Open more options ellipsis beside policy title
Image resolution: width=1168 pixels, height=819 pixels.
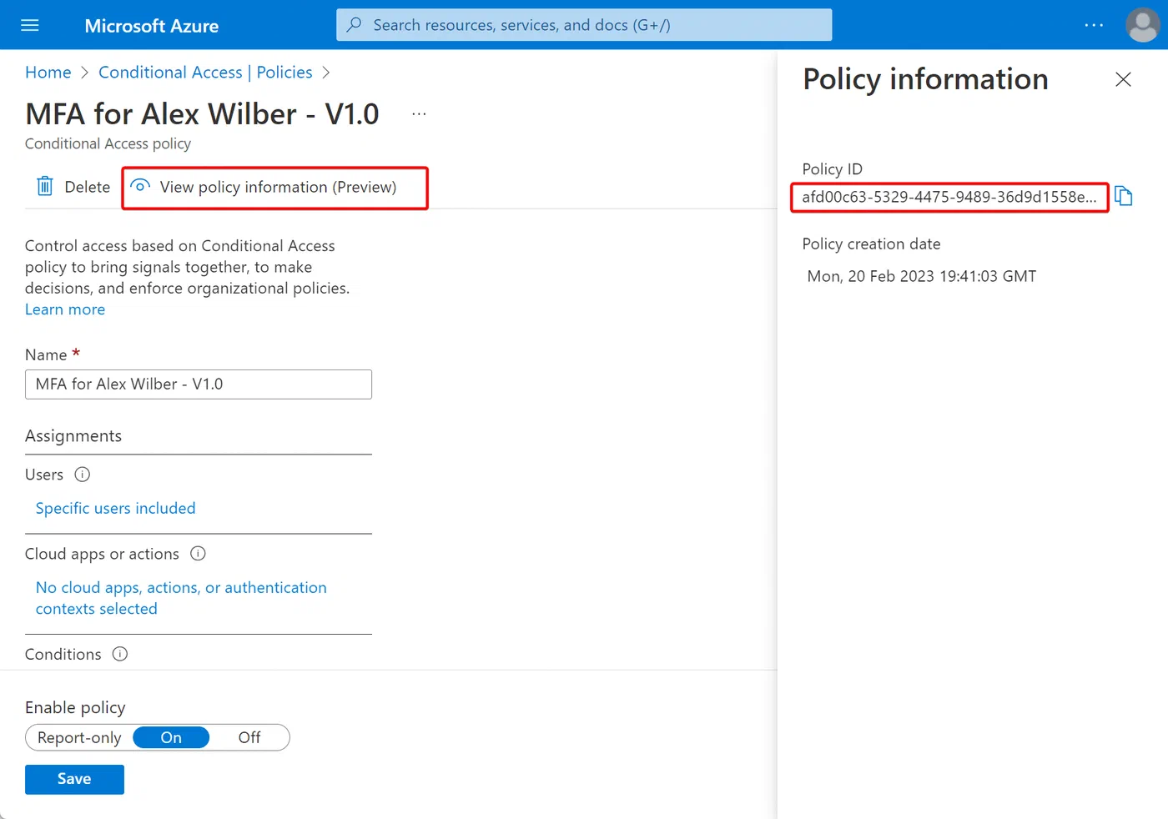coord(419,113)
